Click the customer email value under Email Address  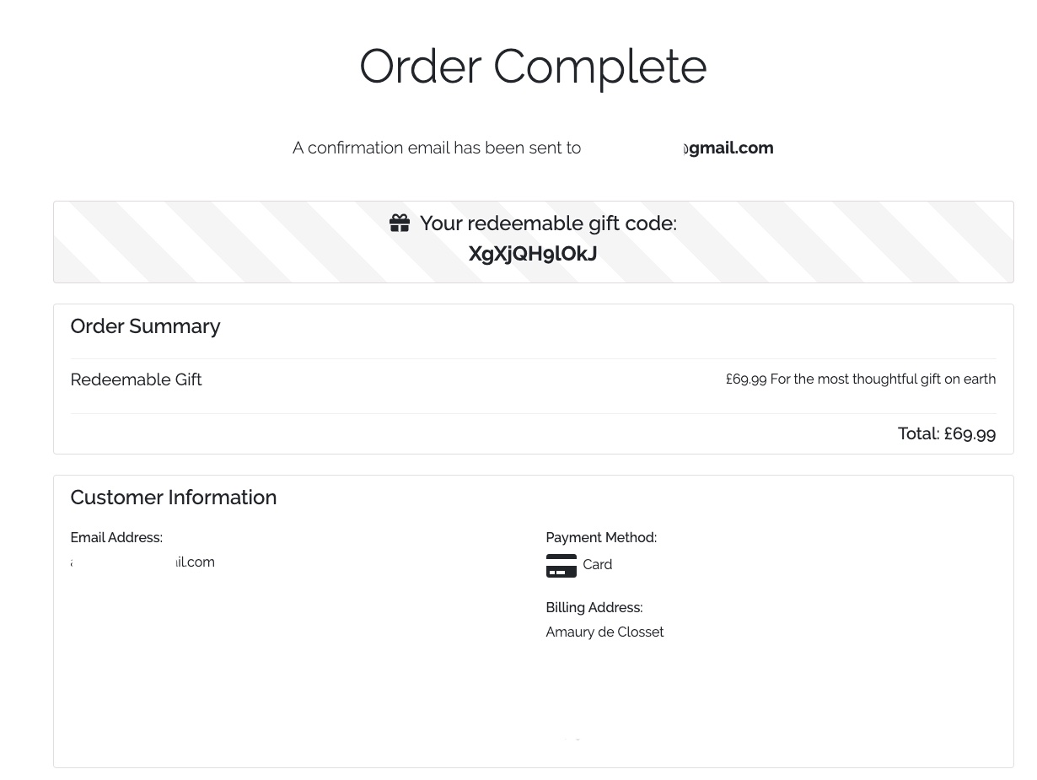pyautogui.click(x=143, y=562)
